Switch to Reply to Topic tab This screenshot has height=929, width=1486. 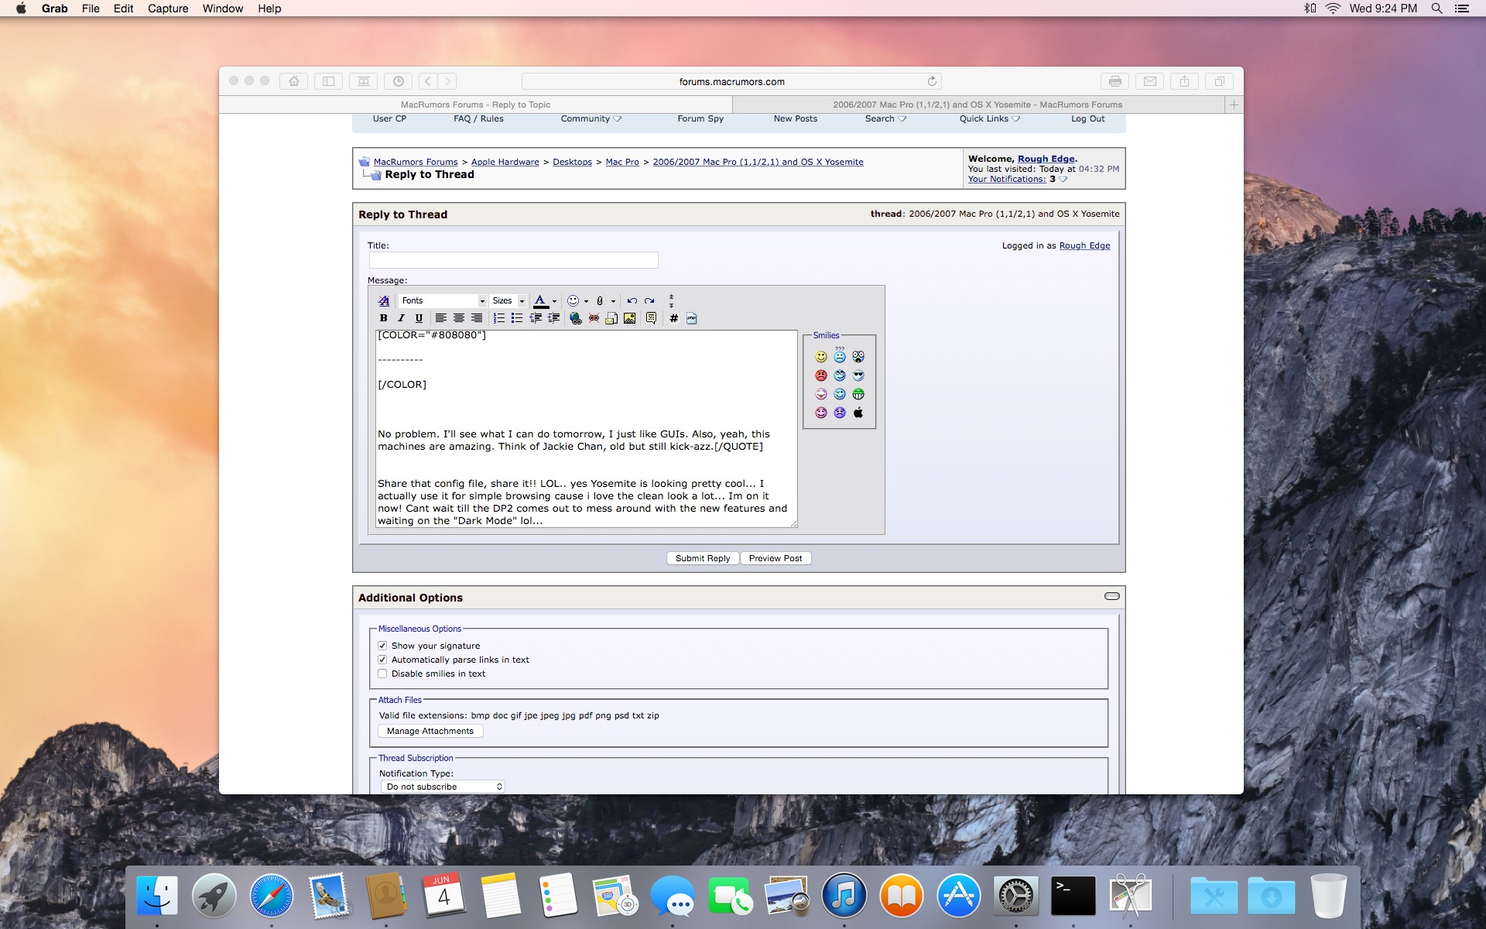pos(475,105)
